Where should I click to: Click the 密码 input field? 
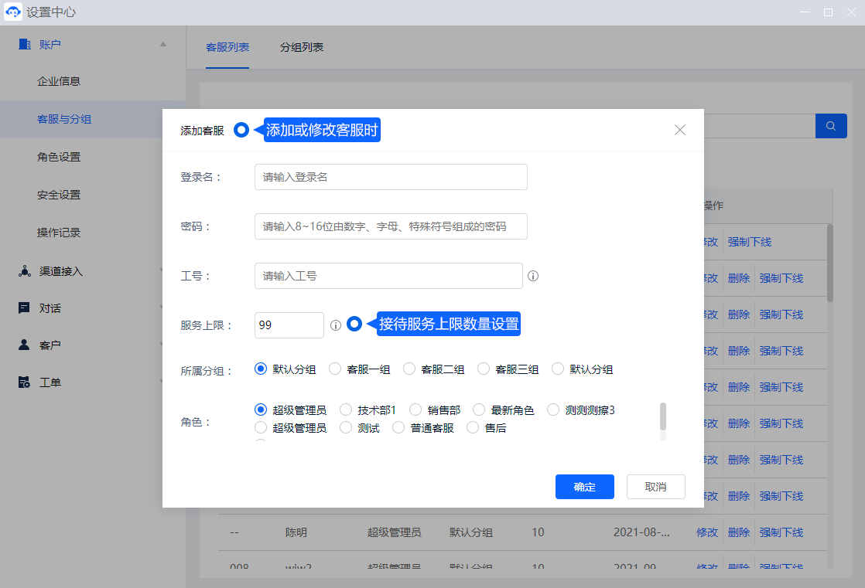pyautogui.click(x=391, y=226)
